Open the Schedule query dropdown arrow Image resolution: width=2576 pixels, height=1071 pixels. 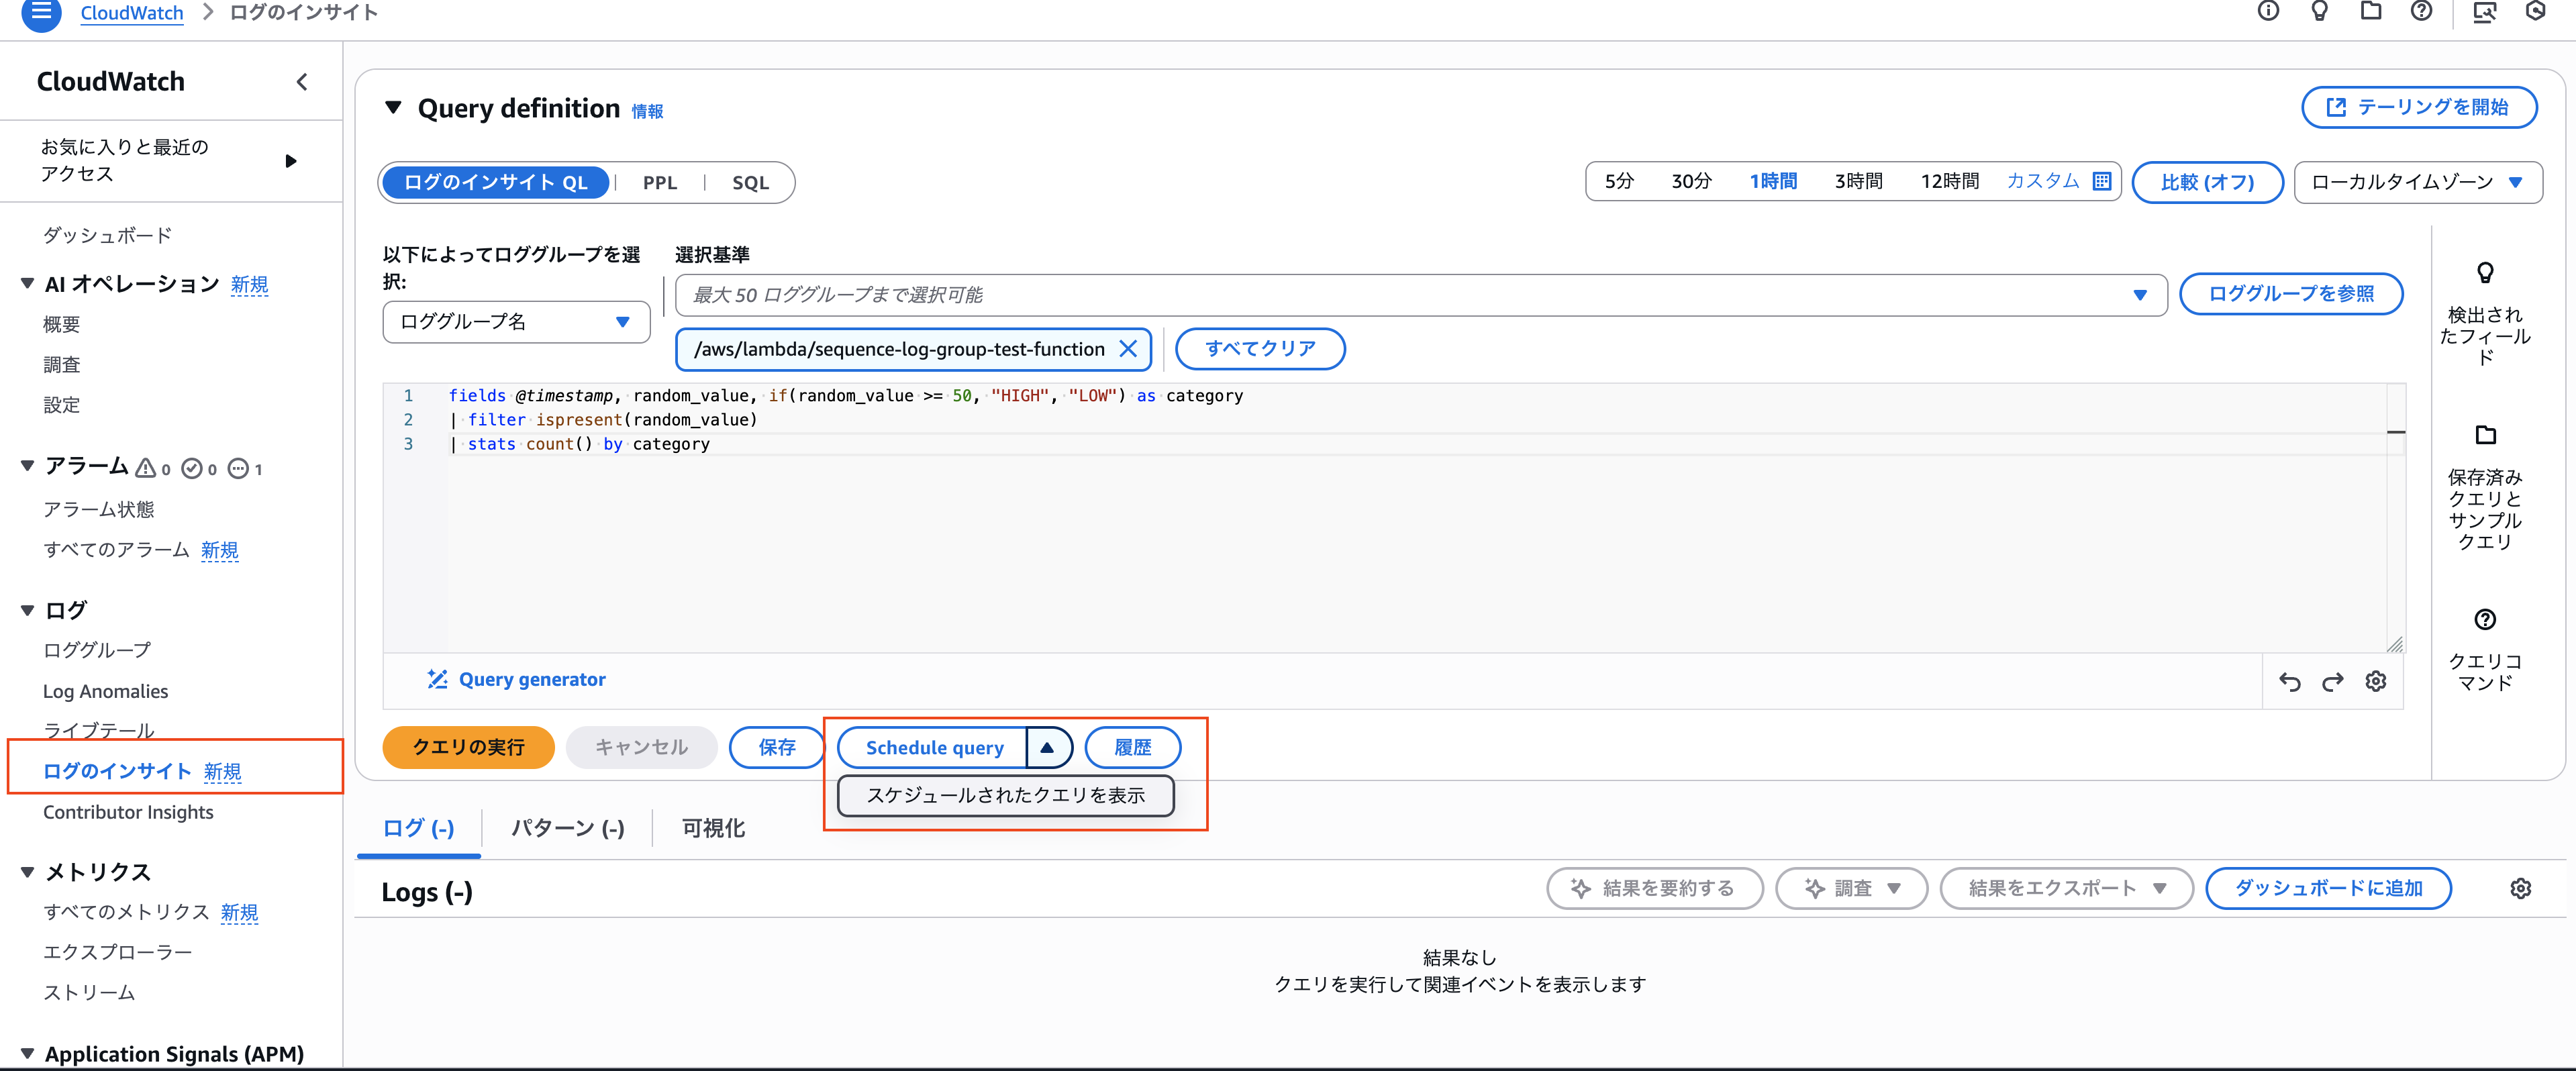point(1048,747)
